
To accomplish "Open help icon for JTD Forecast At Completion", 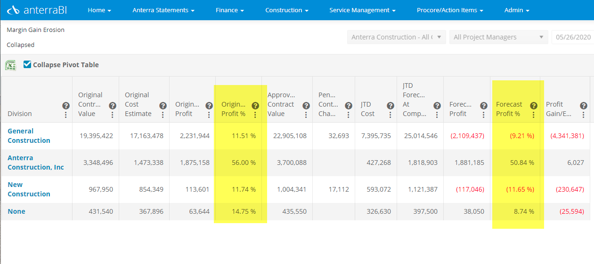I will (x=437, y=106).
